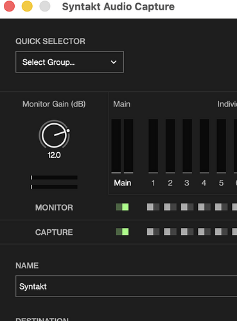Enable Capture for track 1
Screen dimensions: 237x321
click(153, 232)
